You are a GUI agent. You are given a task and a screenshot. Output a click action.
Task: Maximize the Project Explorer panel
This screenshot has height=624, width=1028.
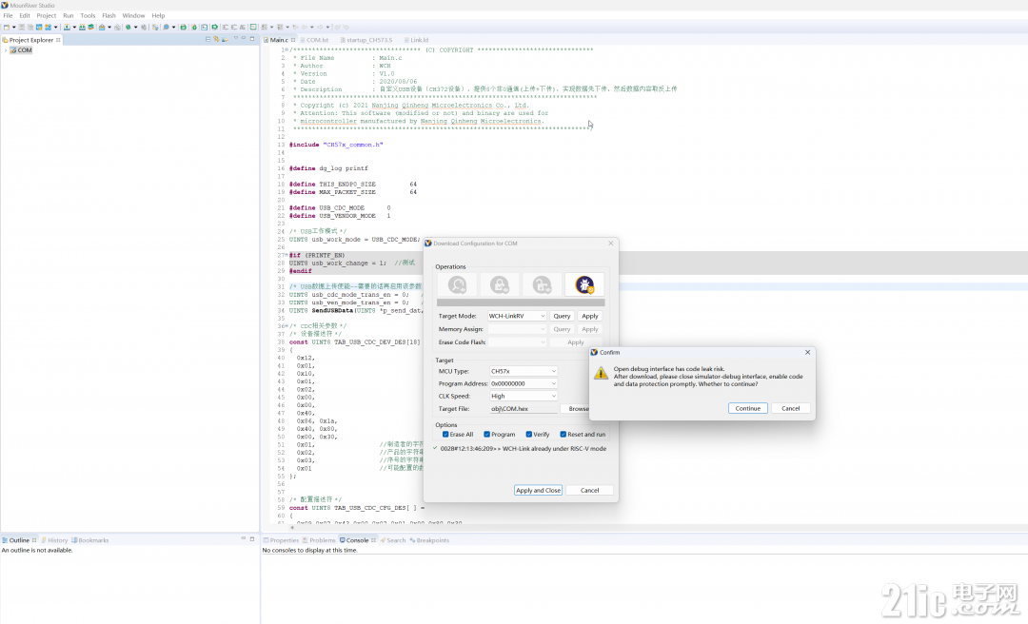coord(252,39)
